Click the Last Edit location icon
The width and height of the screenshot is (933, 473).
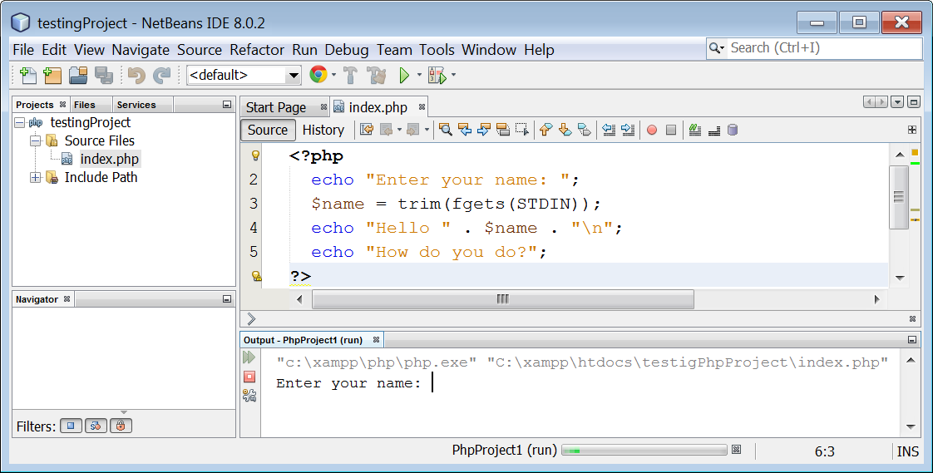(367, 130)
